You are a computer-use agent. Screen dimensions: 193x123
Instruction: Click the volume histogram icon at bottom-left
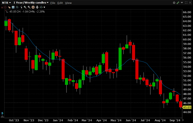(2, 116)
